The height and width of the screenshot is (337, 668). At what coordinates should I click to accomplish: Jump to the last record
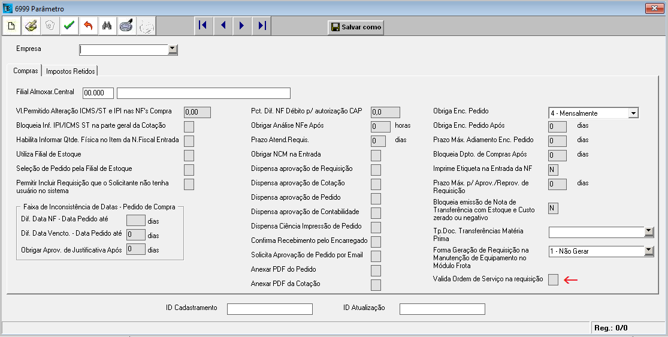coord(261,26)
